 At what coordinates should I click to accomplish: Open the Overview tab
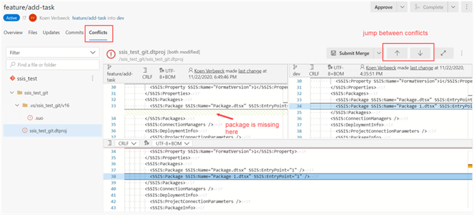(x=13, y=33)
